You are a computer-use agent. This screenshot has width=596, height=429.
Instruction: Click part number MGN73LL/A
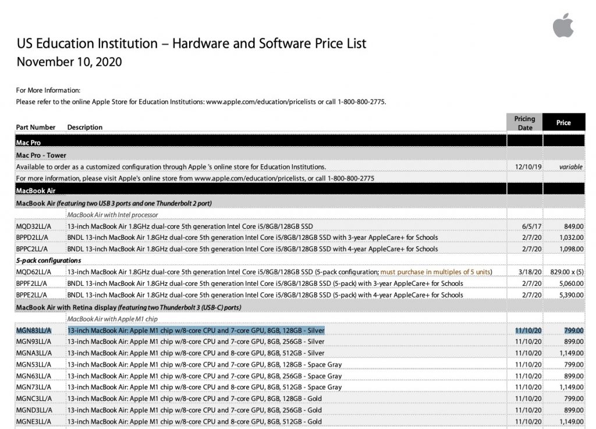(x=33, y=387)
